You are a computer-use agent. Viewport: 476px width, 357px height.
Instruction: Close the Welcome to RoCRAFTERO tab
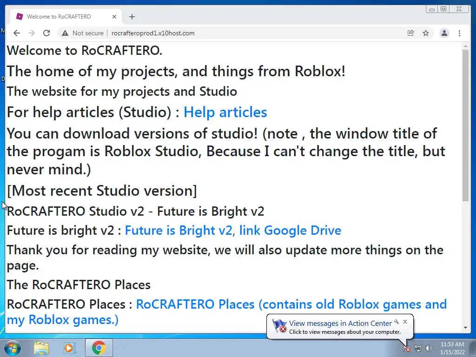[114, 17]
